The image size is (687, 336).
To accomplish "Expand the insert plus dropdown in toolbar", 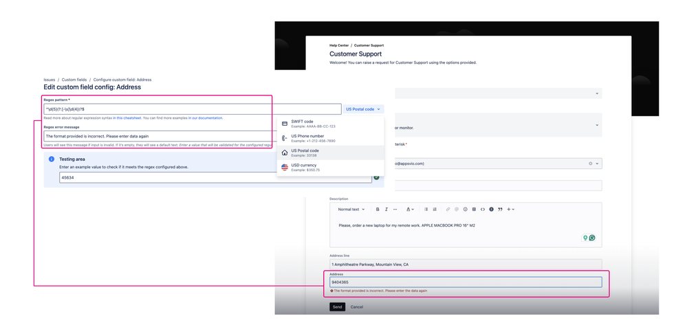I will click(x=510, y=210).
